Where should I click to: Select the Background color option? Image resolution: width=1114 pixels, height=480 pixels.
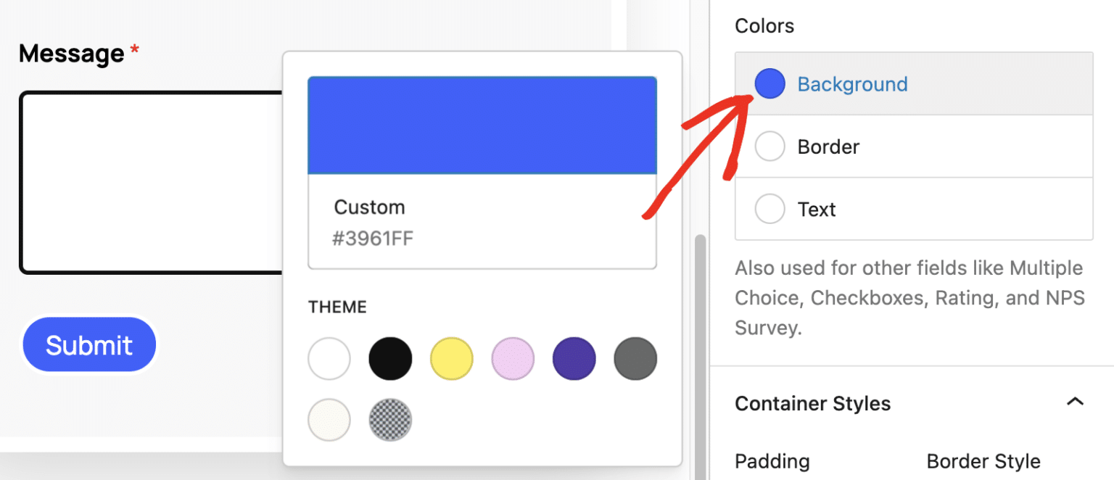click(852, 84)
